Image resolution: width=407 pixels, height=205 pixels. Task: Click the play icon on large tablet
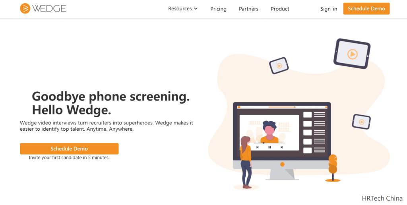tap(352, 54)
